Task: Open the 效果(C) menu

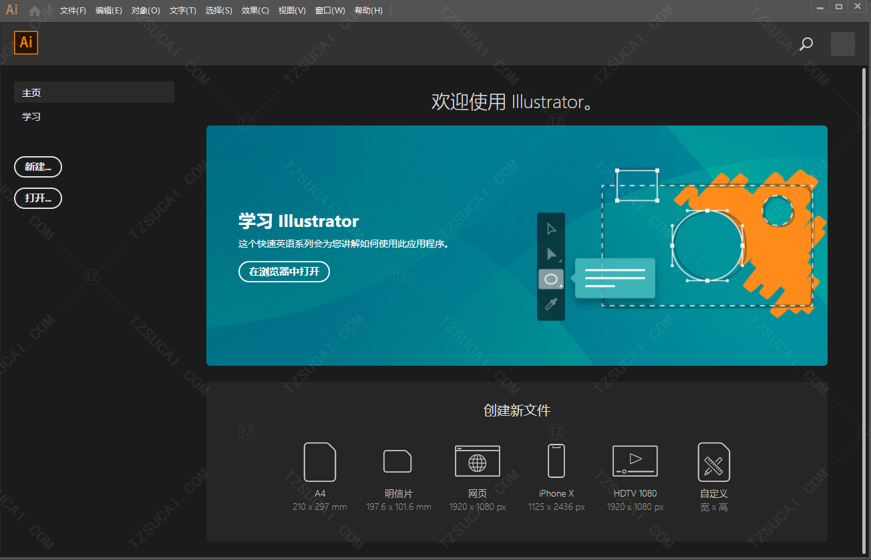Action: [x=255, y=11]
